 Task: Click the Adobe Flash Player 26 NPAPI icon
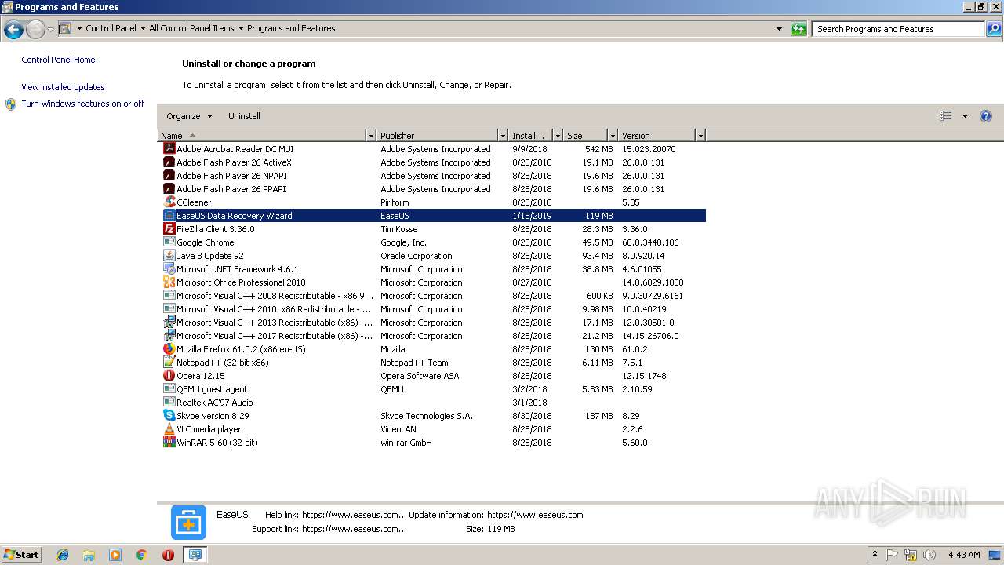click(169, 176)
